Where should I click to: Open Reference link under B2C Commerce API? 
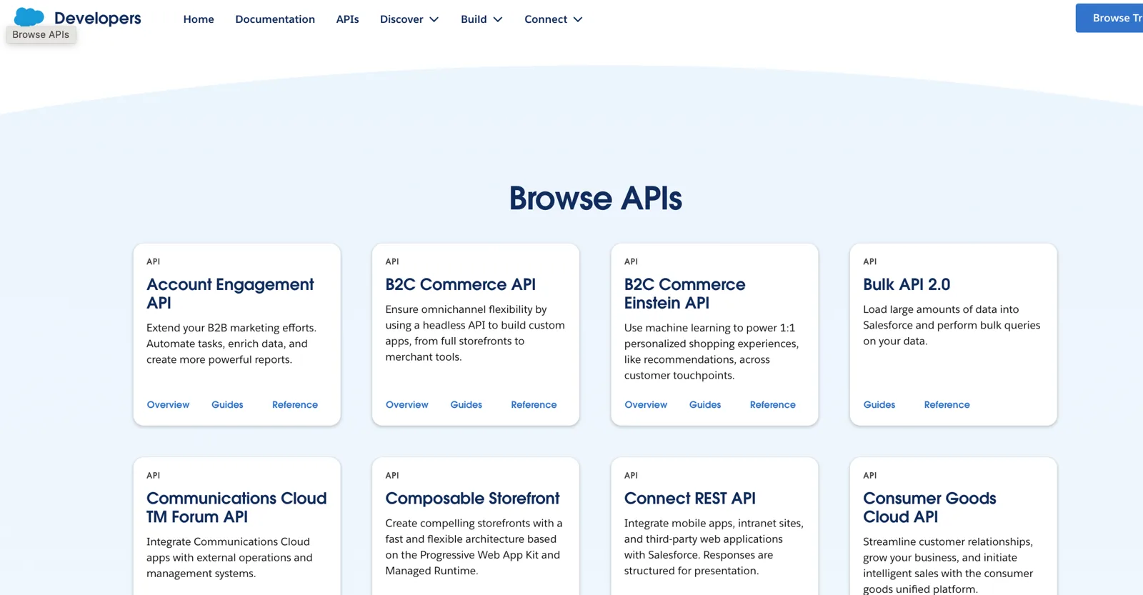534,404
